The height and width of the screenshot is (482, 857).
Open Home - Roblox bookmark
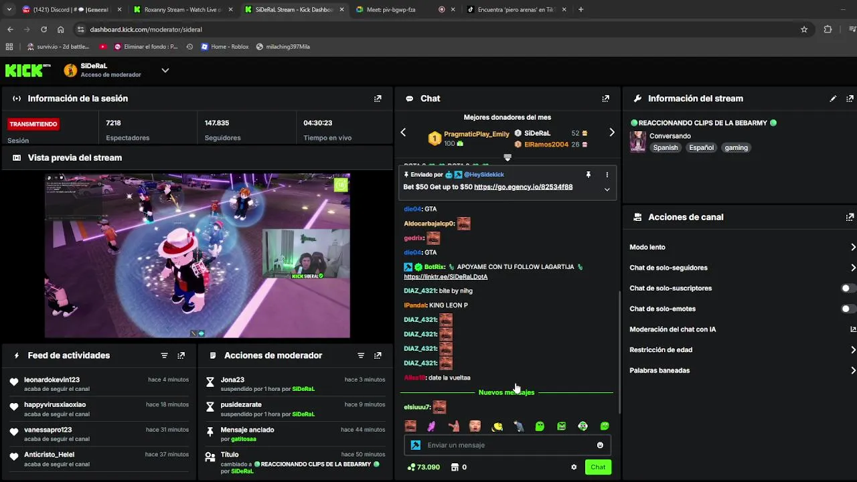pos(224,47)
